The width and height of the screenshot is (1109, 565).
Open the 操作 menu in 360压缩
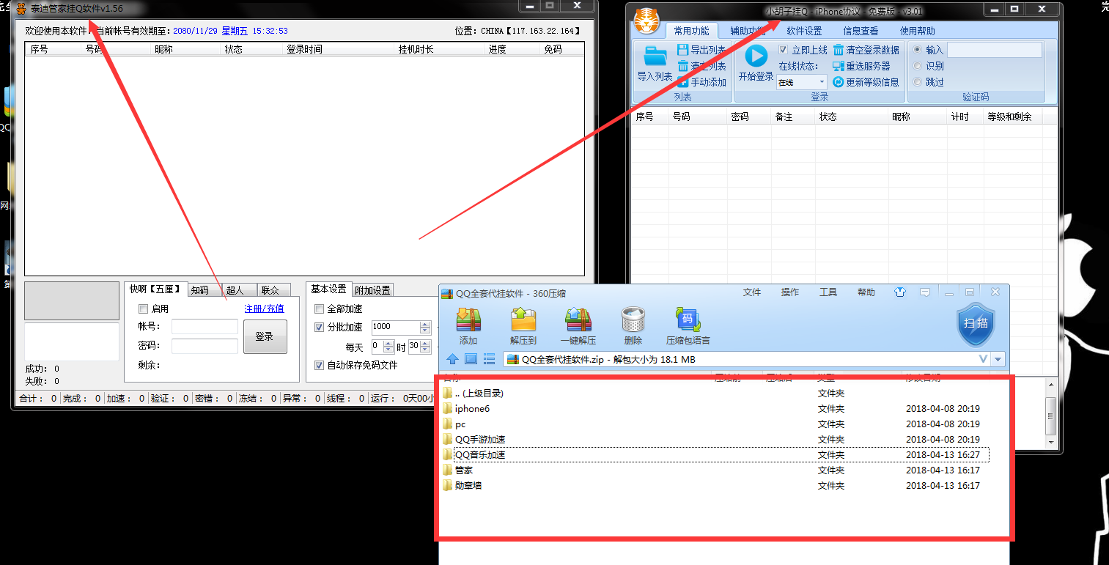pyautogui.click(x=790, y=292)
